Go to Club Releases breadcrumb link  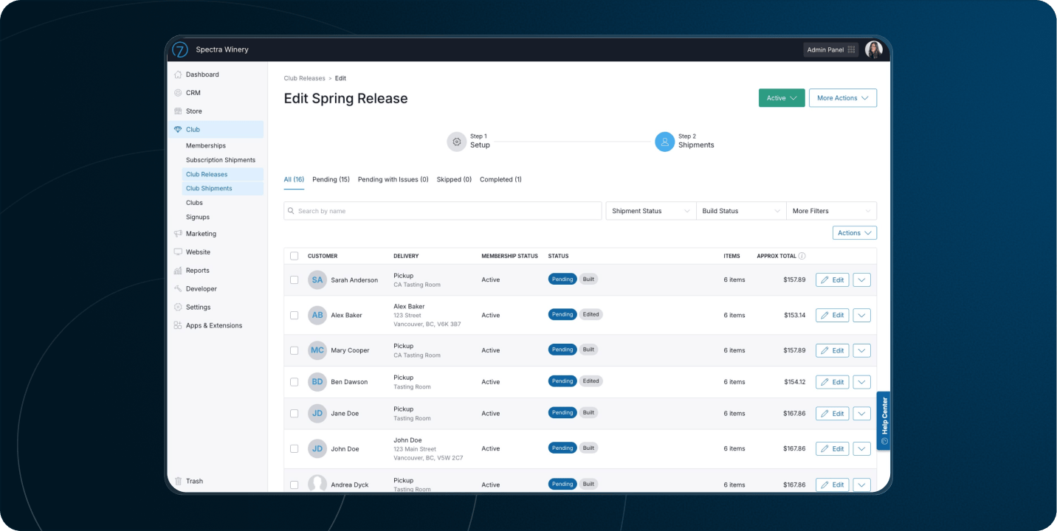pos(305,78)
